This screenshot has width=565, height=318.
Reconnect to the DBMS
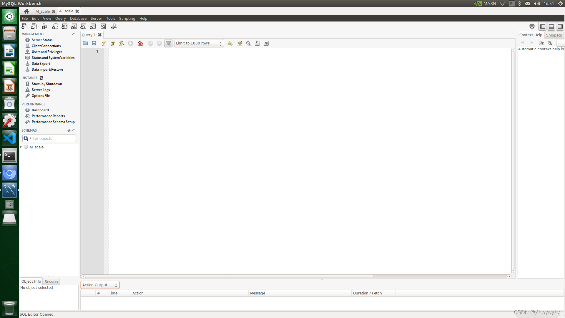point(113,26)
